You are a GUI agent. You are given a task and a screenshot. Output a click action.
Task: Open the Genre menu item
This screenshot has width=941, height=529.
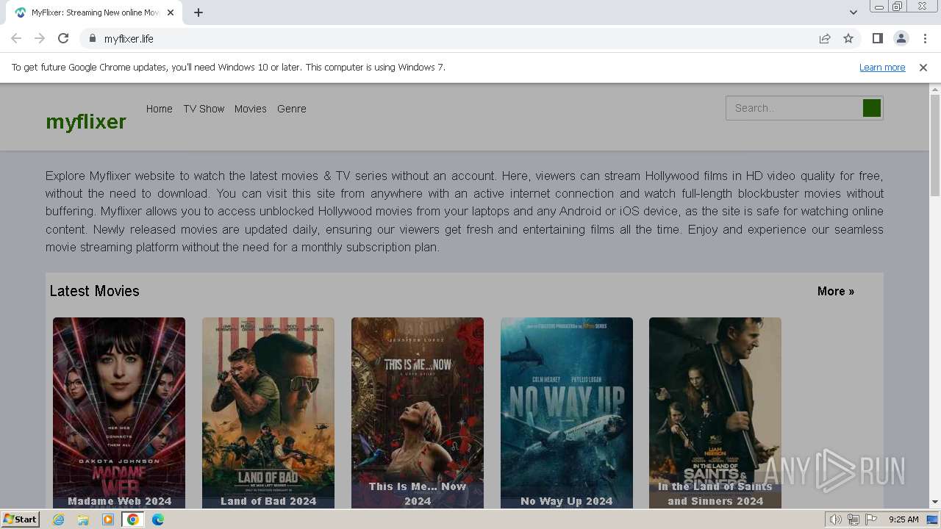292,109
